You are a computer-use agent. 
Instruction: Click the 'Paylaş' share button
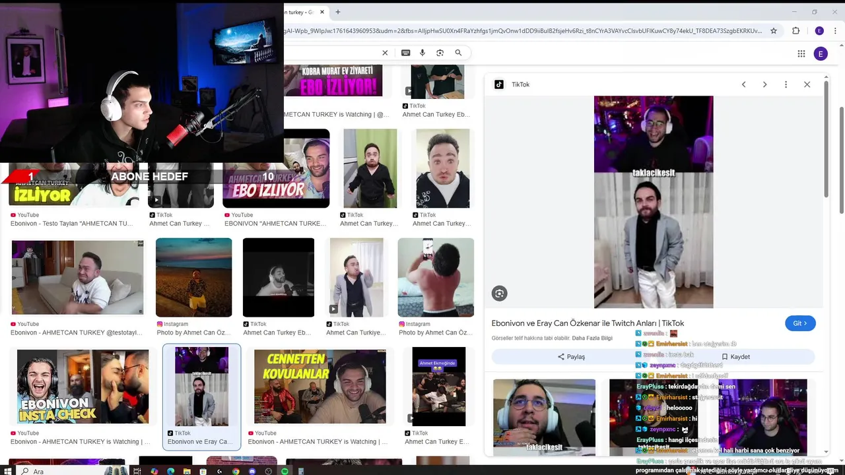point(571,357)
